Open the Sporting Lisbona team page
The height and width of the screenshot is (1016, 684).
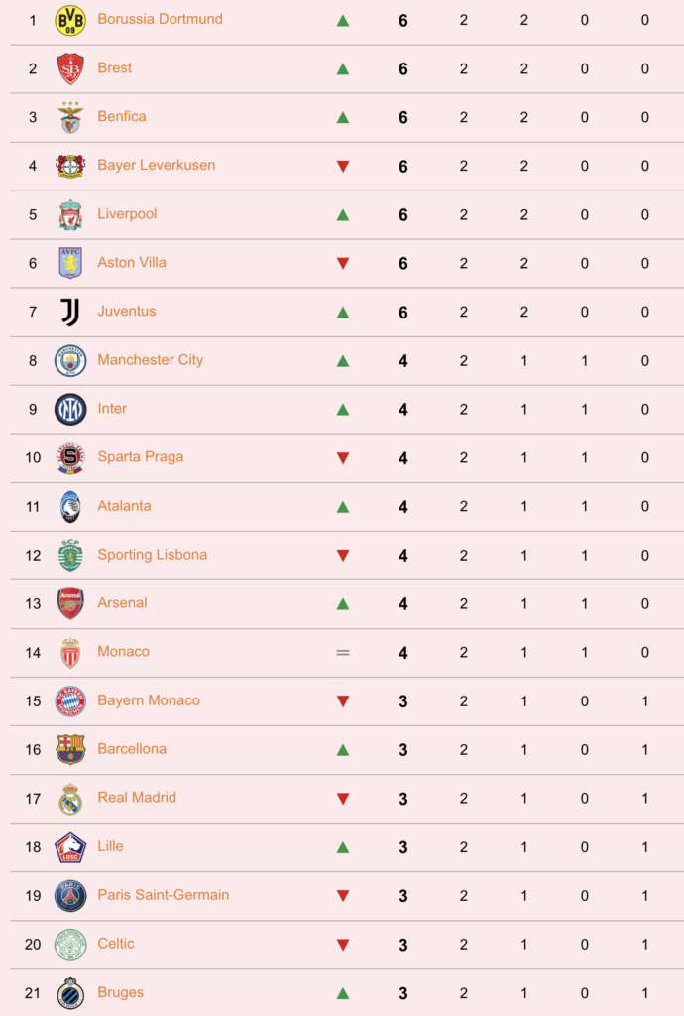[152, 555]
